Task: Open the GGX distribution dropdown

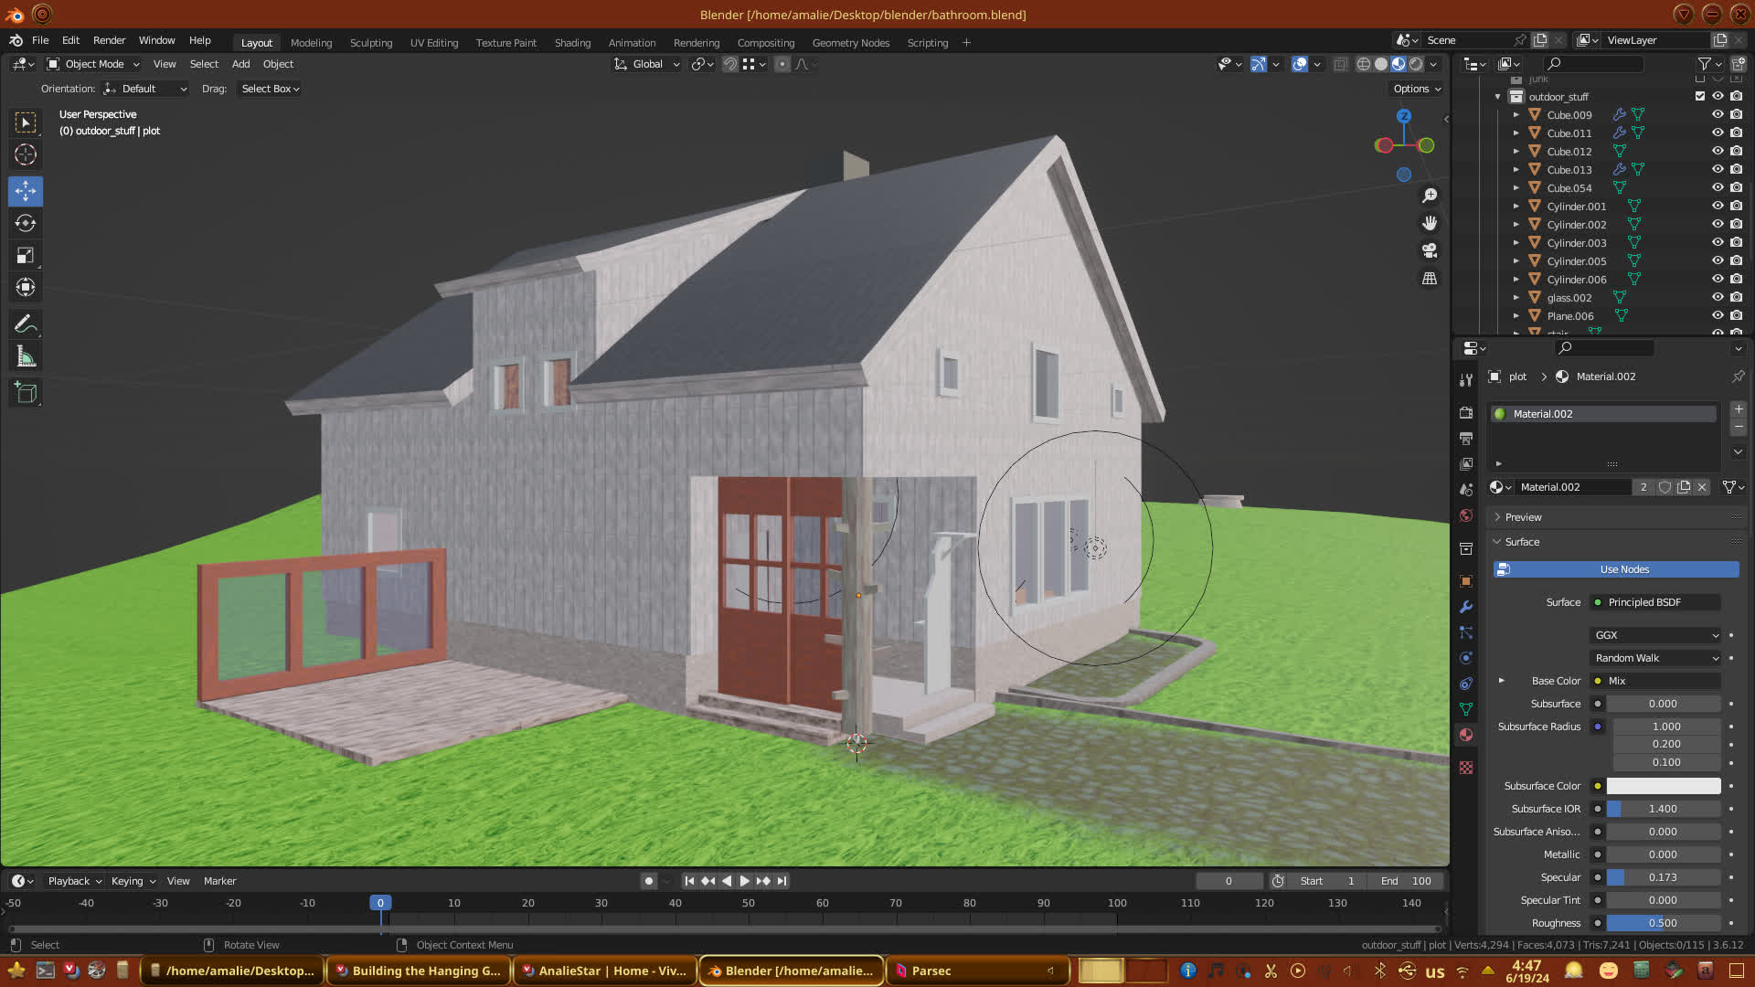Action: click(1655, 635)
